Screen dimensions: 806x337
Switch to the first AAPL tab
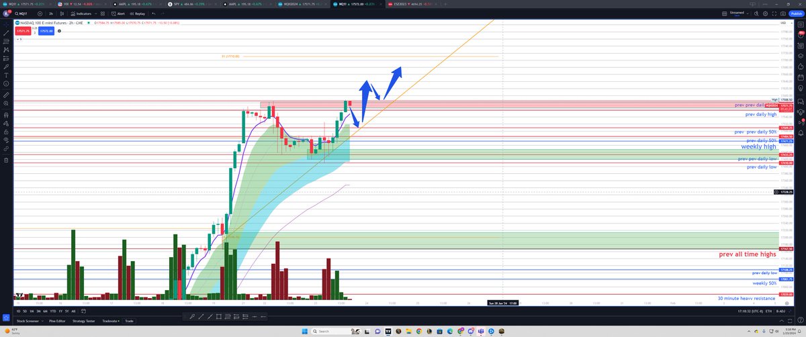(135, 3)
